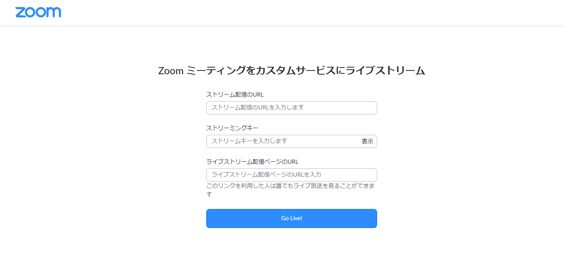Click placeholder text ストリームキーを入力します
This screenshot has width=563, height=267.
click(249, 141)
